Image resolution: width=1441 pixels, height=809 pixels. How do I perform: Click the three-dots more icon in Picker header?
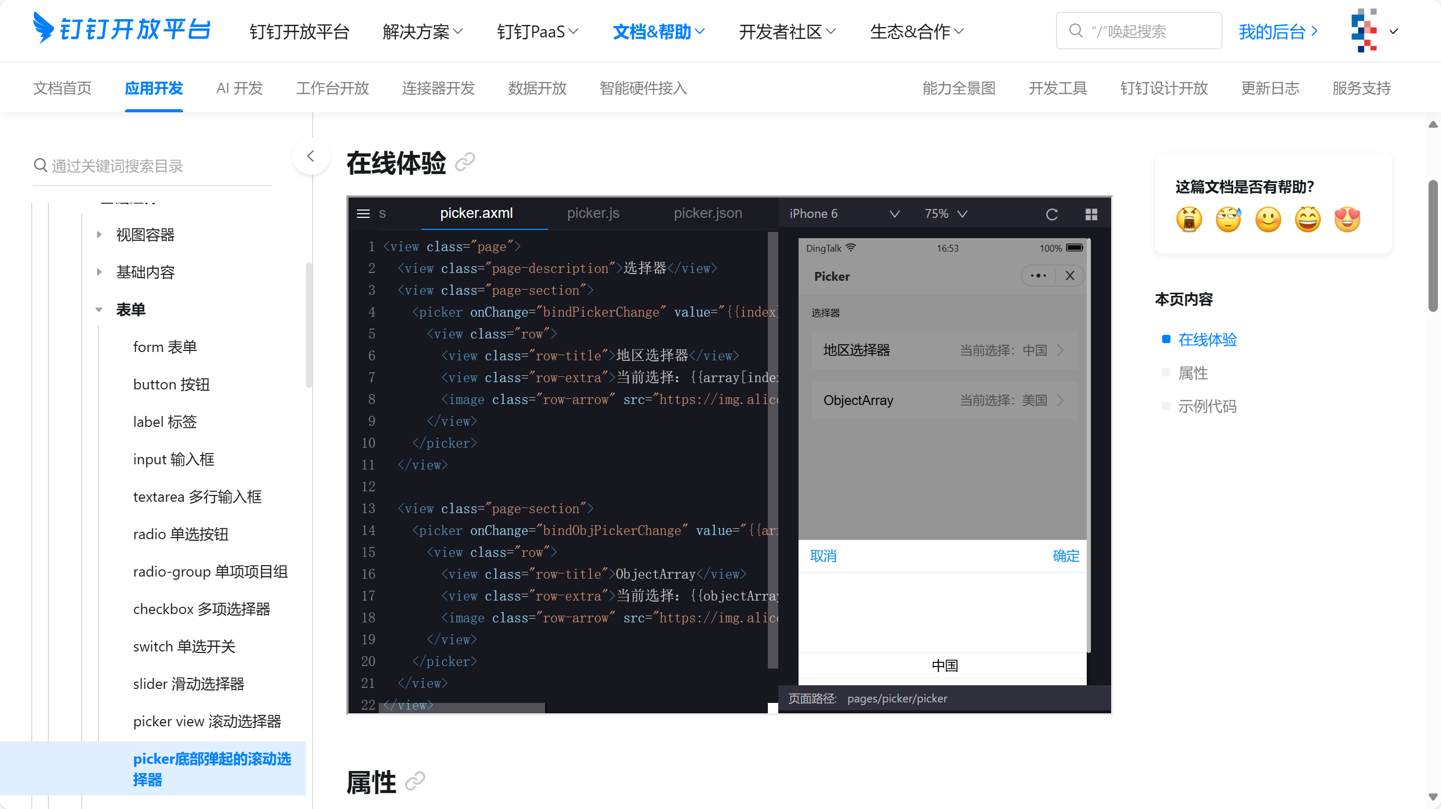coord(1038,276)
